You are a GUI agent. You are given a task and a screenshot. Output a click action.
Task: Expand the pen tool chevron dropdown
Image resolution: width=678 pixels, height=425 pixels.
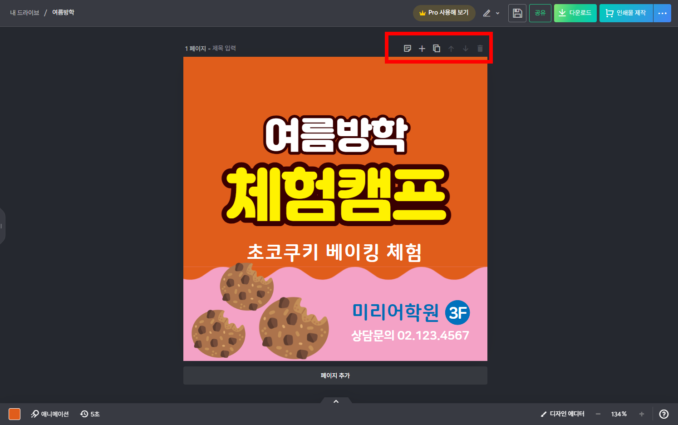tap(497, 13)
